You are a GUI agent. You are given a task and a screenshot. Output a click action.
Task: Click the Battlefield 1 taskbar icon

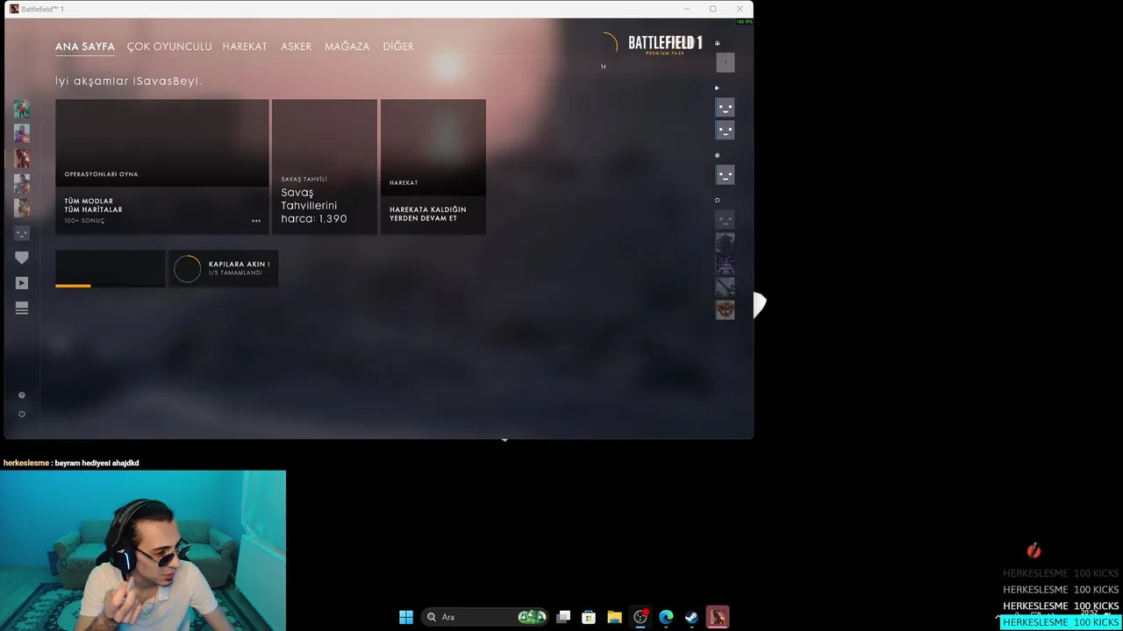718,617
